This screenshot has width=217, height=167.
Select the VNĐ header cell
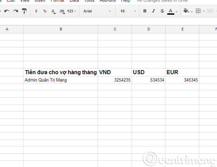(x=115, y=72)
